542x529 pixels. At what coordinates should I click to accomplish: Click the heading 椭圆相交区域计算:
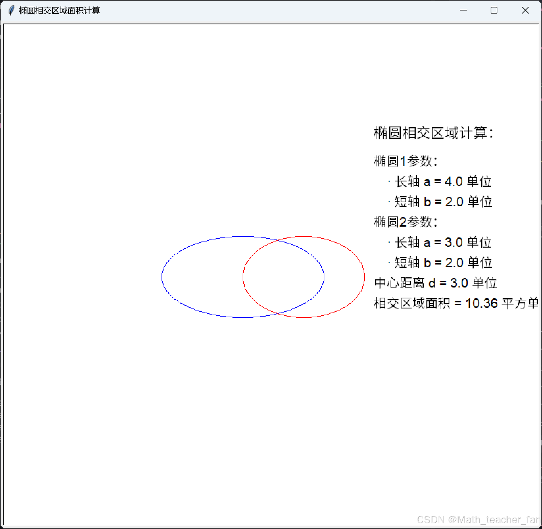tap(434, 133)
